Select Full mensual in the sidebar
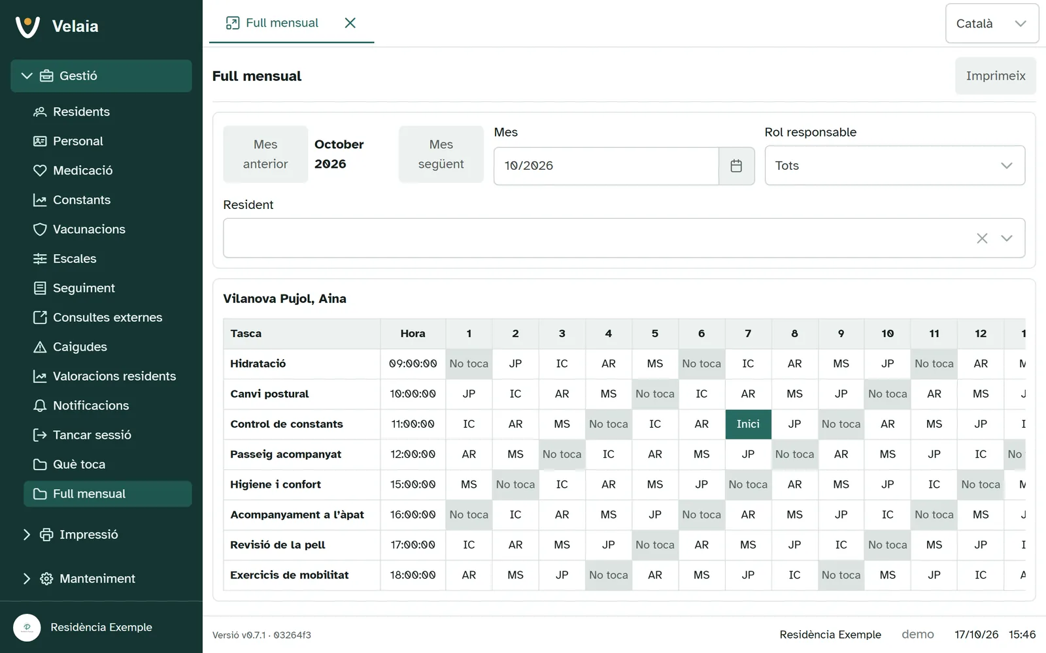 pyautogui.click(x=108, y=494)
